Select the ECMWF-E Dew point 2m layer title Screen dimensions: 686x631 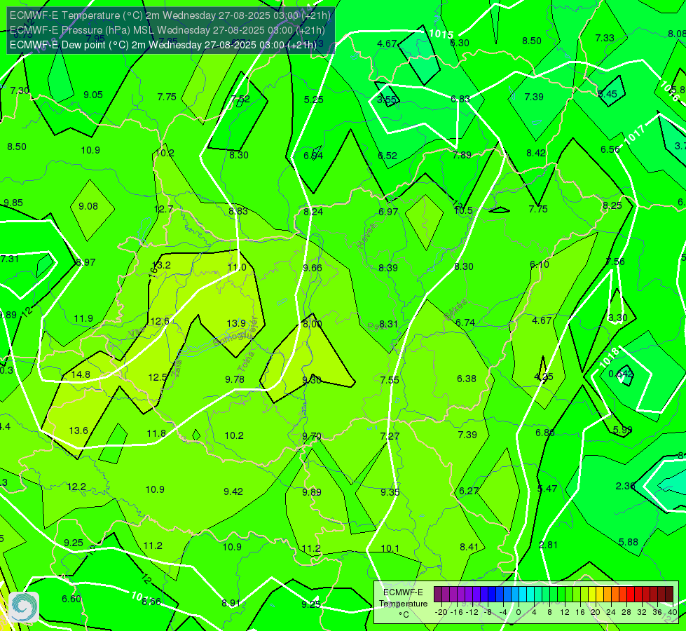tap(163, 45)
